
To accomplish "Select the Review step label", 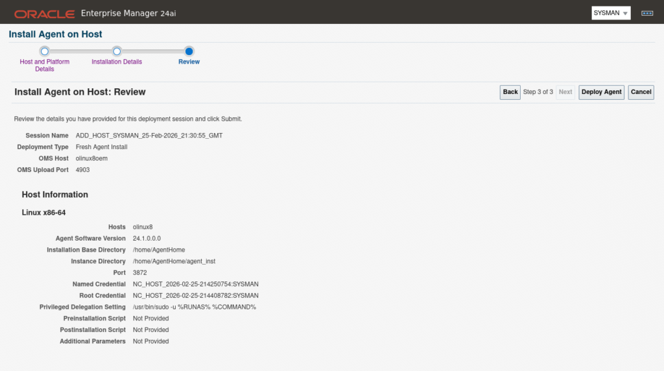I will point(189,62).
